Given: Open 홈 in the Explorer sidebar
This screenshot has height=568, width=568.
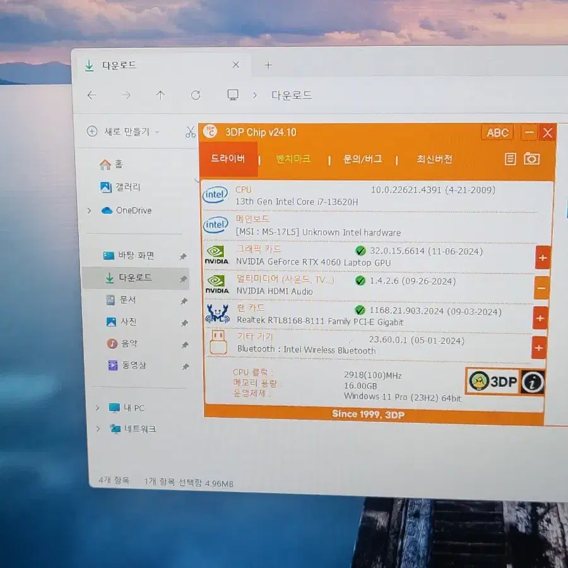Looking at the screenshot, I should pos(112,164).
